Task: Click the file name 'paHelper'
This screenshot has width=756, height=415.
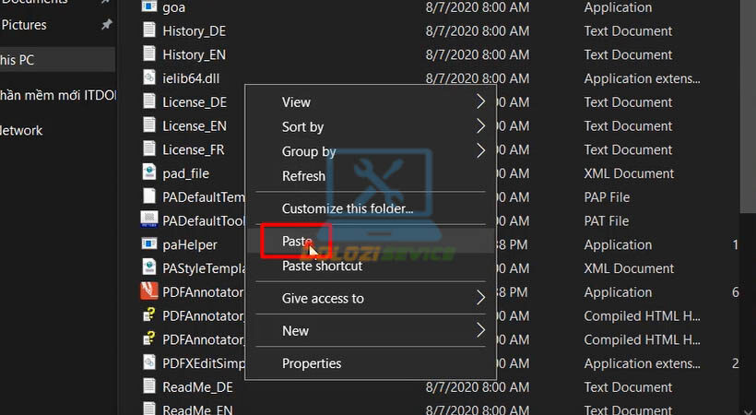Action: (x=190, y=244)
